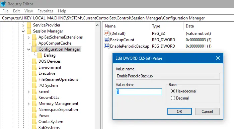Click the FileRenameOperations folder icon

[34, 79]
